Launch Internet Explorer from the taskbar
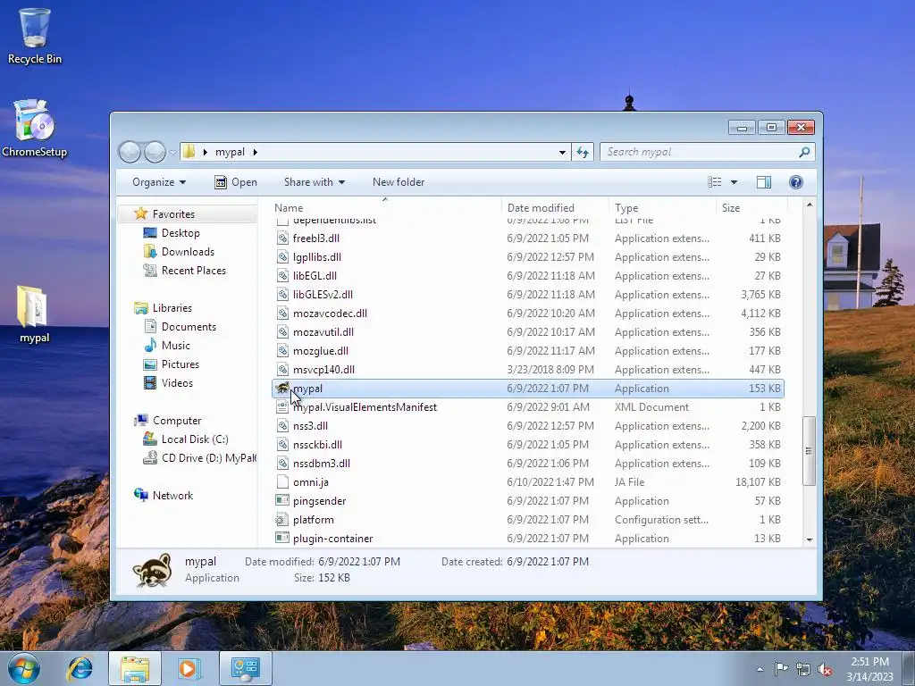Image resolution: width=915 pixels, height=686 pixels. pyautogui.click(x=80, y=668)
